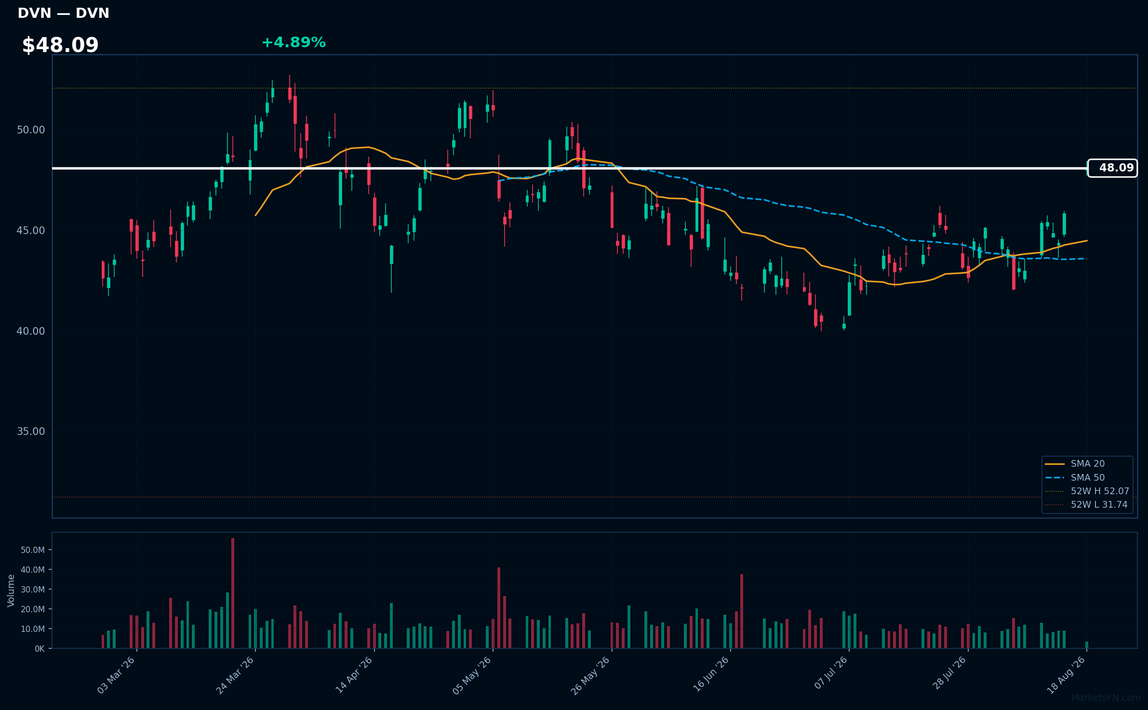Select SMA 50 legend entry
The image size is (1148, 710).
coord(1088,478)
